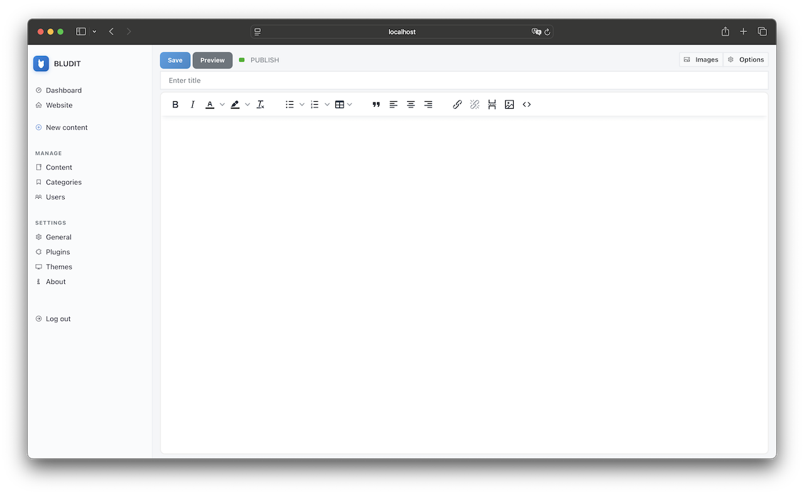Viewport: 804px width, 495px height.
Task: Open the Plugins settings page
Action: (57, 252)
